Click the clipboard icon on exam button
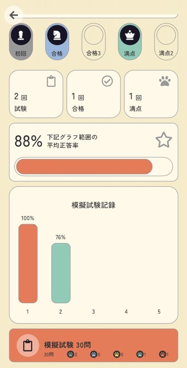Image resolution: width=187 pixels, height=368 pixels. pyautogui.click(x=28, y=345)
